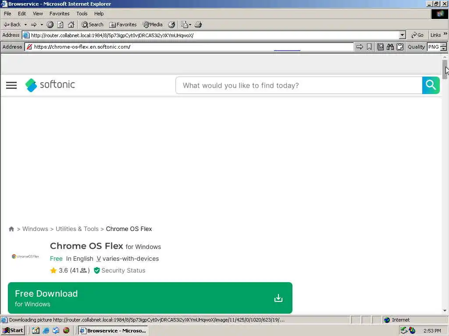
Task: Click the Internet zone status bar entry
Action: [396, 320]
